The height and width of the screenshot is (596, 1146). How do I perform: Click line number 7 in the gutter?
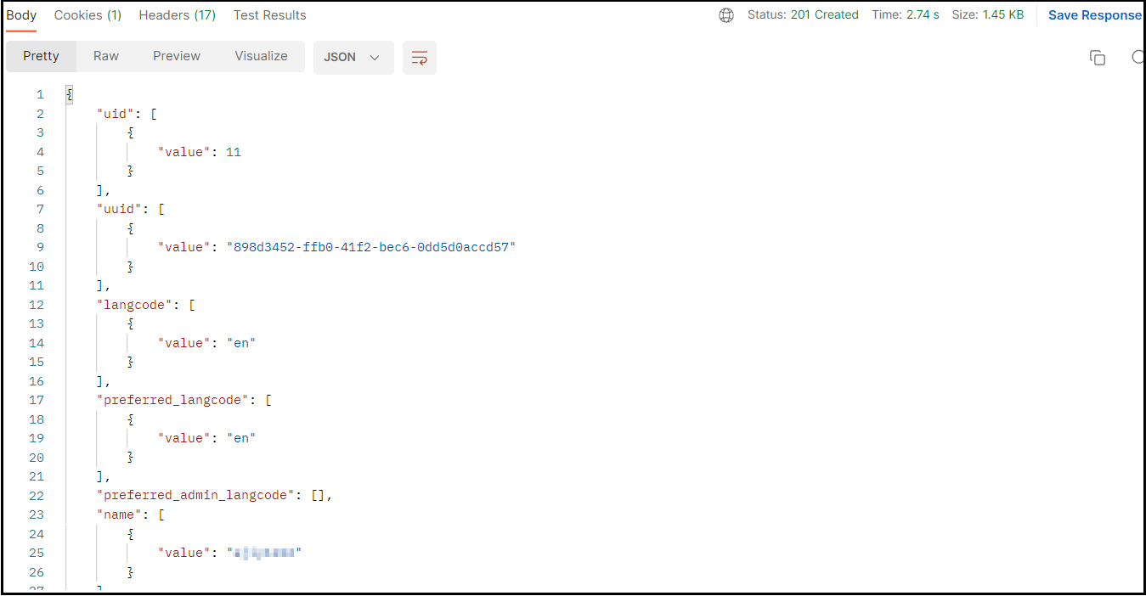[40, 209]
